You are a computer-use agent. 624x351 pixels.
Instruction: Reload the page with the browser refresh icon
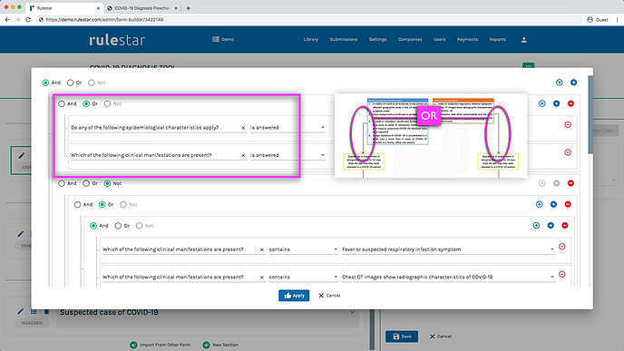[x=28, y=20]
